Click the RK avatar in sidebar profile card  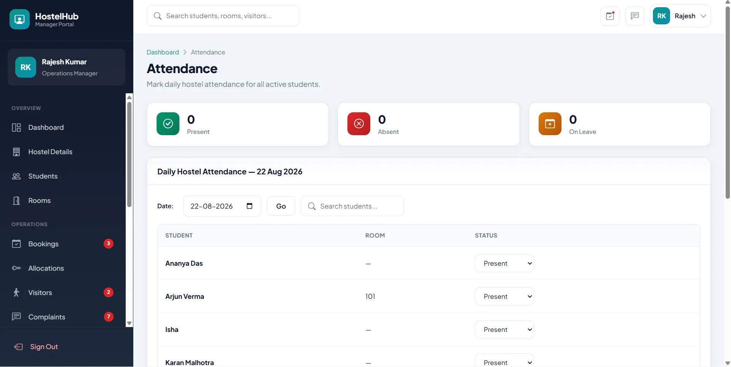26,67
